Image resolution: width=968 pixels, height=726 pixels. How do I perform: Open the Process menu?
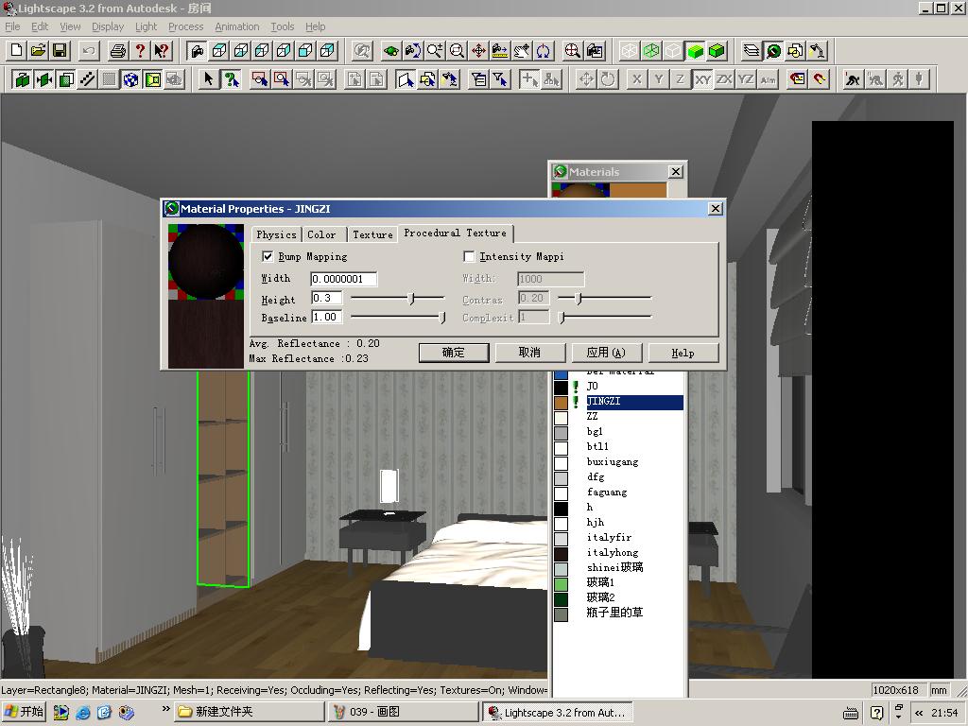[x=186, y=26]
